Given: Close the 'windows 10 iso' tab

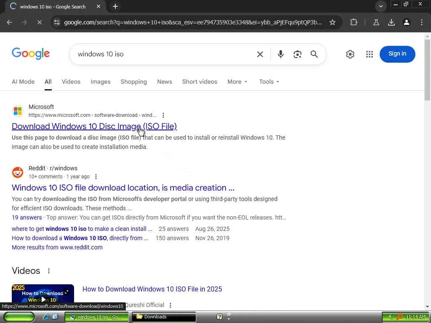Looking at the screenshot, I should [98, 6].
